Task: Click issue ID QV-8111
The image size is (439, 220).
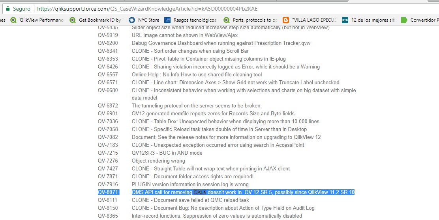Action: point(108,200)
